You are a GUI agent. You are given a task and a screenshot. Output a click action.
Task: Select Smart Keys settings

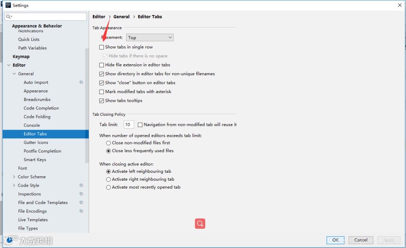(35, 160)
